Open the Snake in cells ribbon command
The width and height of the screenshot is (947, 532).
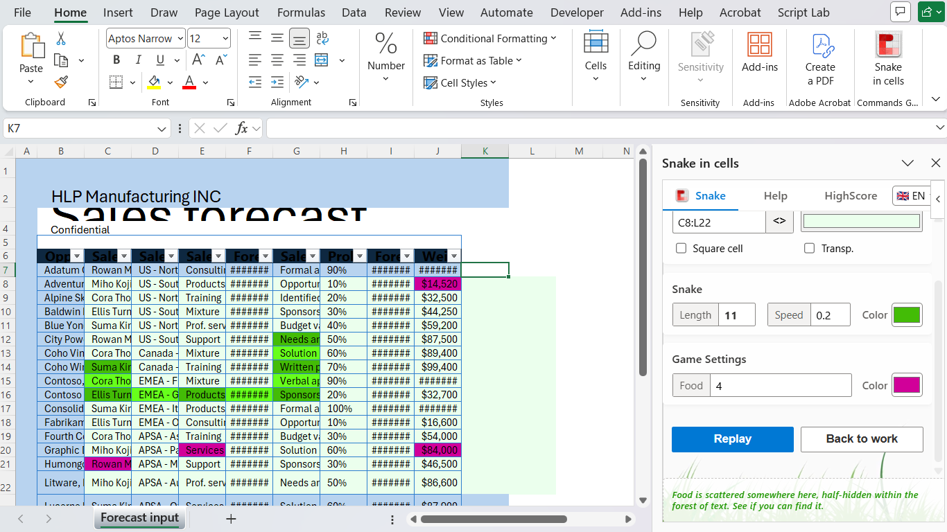[x=888, y=60]
